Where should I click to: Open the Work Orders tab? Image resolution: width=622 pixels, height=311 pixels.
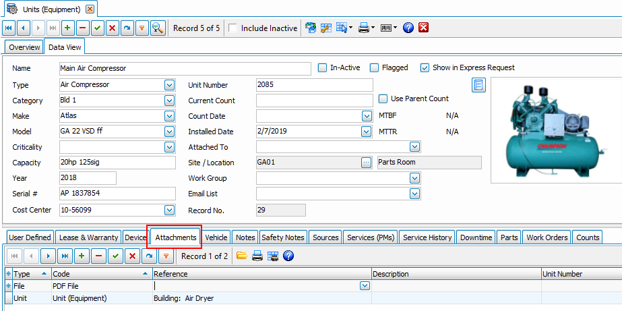point(547,237)
